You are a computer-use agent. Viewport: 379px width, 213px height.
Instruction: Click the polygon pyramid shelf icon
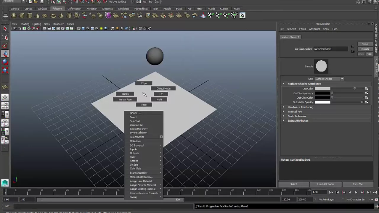click(x=61, y=16)
